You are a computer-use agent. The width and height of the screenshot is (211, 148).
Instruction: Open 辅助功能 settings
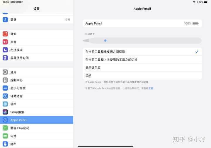[x=36, y=96]
